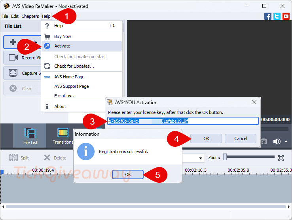
Task: Click the Record Video button
Action: tap(22, 57)
